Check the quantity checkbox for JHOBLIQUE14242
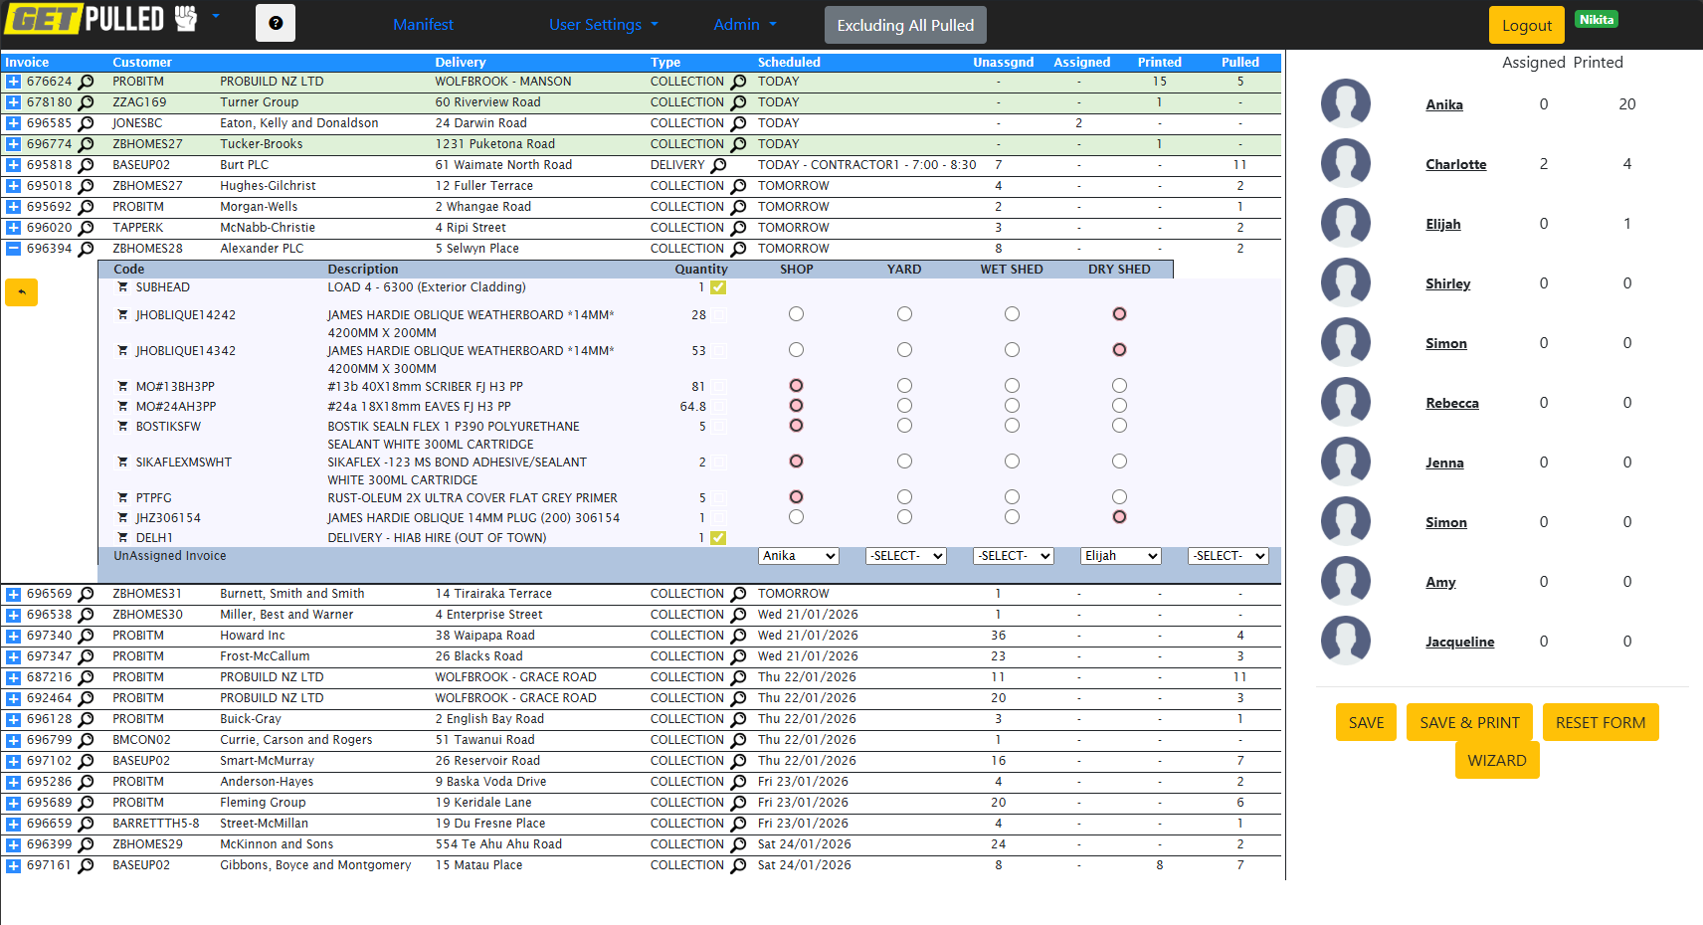1703x925 pixels. point(718,314)
